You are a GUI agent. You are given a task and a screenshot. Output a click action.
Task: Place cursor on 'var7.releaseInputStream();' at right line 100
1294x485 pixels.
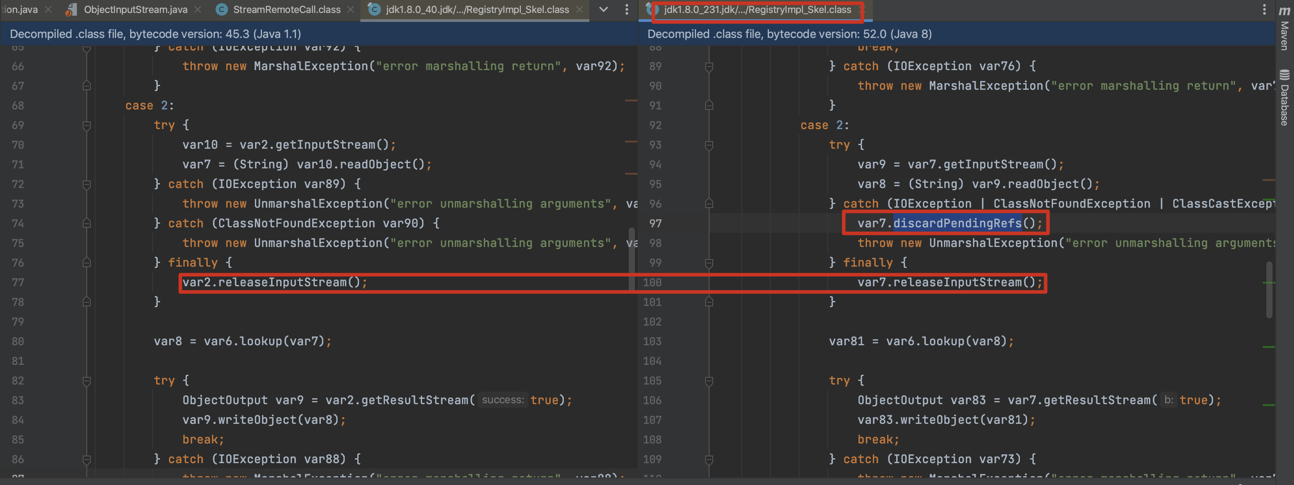coord(950,282)
